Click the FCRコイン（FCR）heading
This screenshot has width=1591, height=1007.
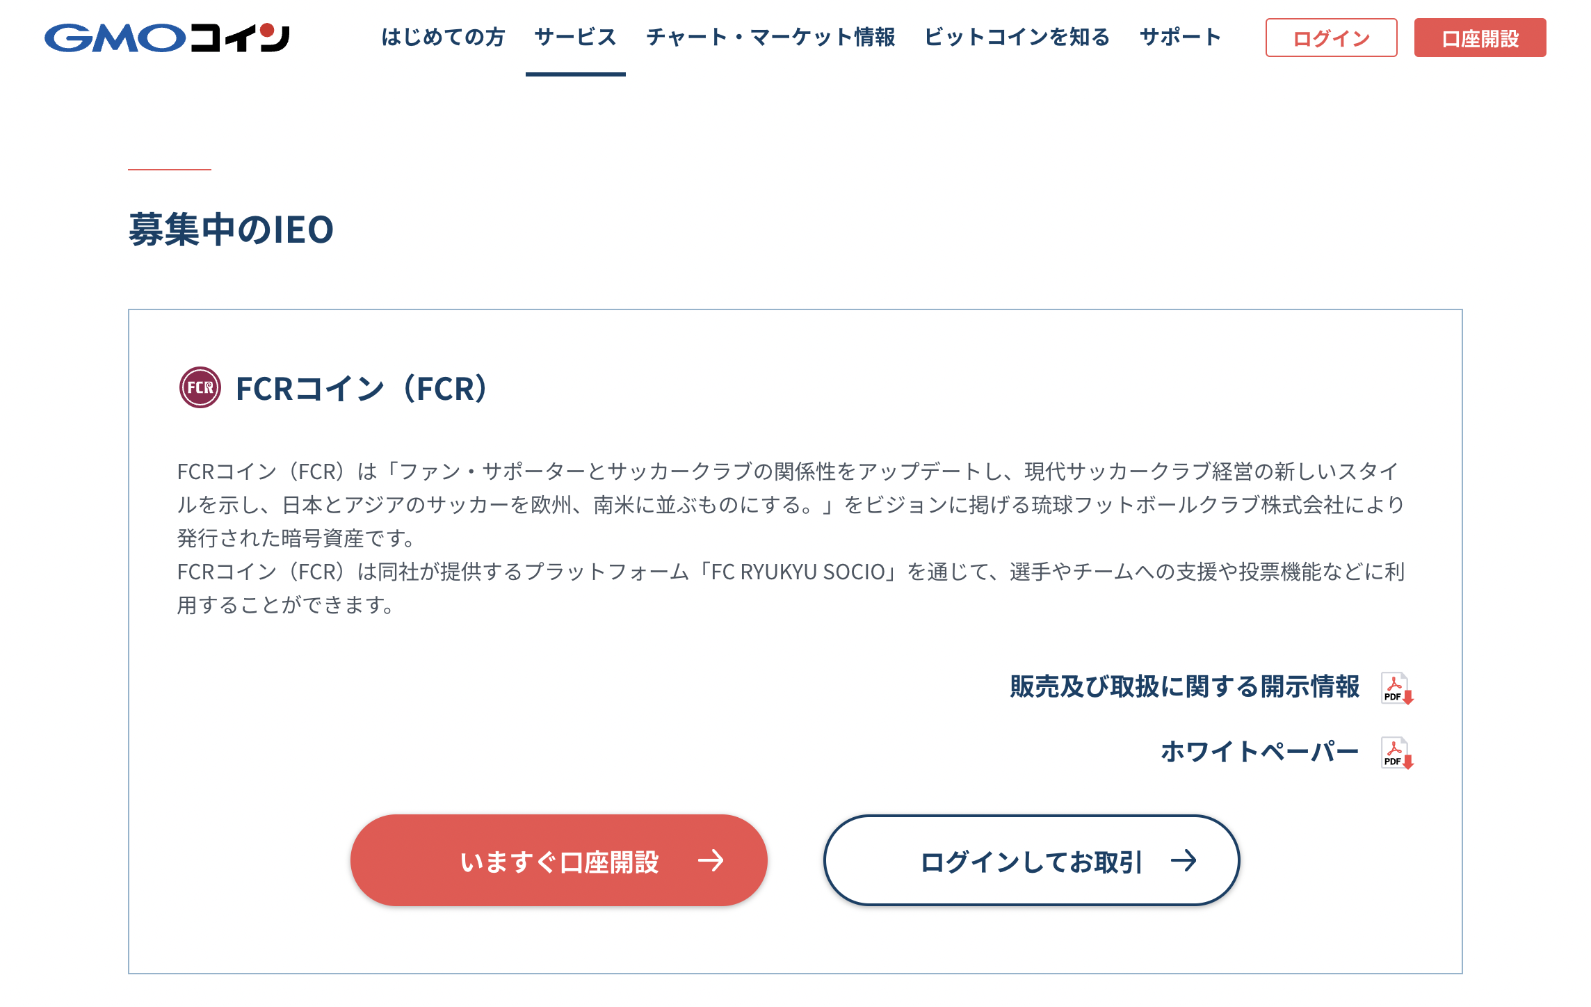362,388
